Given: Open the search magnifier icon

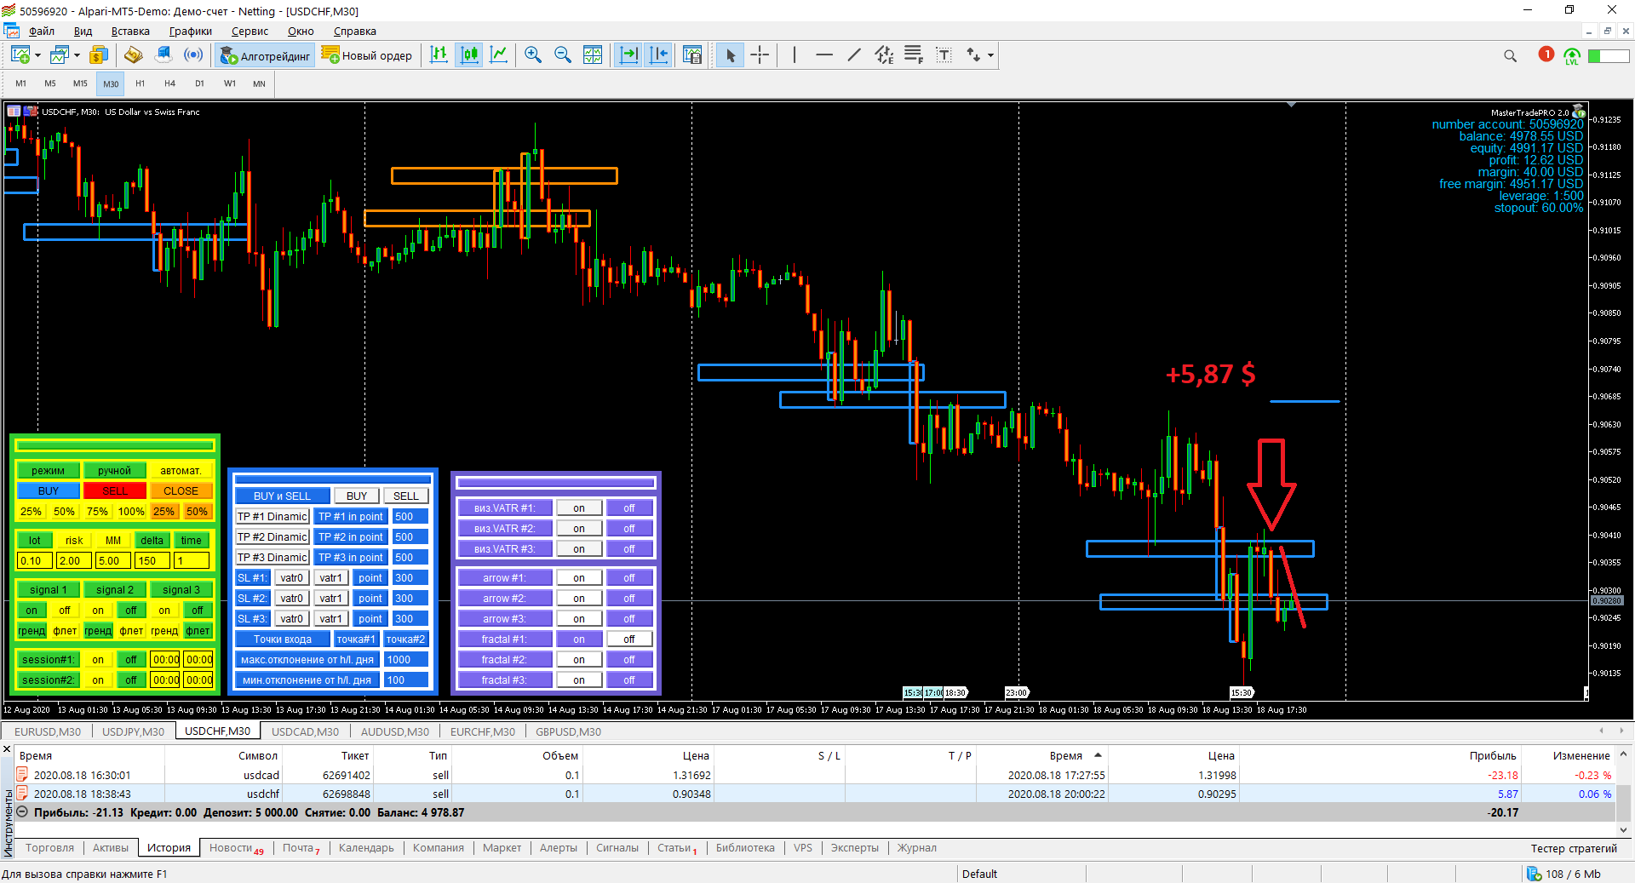Looking at the screenshot, I should click(x=1511, y=56).
